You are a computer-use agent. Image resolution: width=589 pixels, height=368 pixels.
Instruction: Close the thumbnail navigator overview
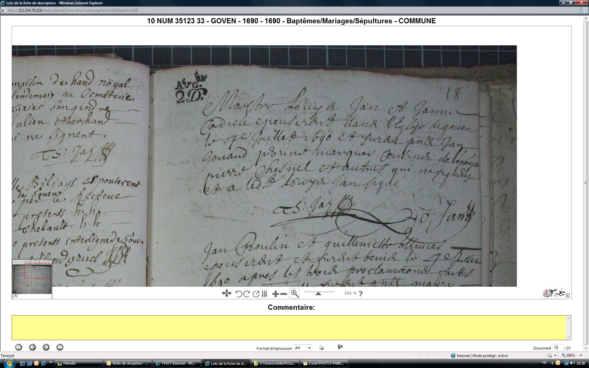pos(15,295)
